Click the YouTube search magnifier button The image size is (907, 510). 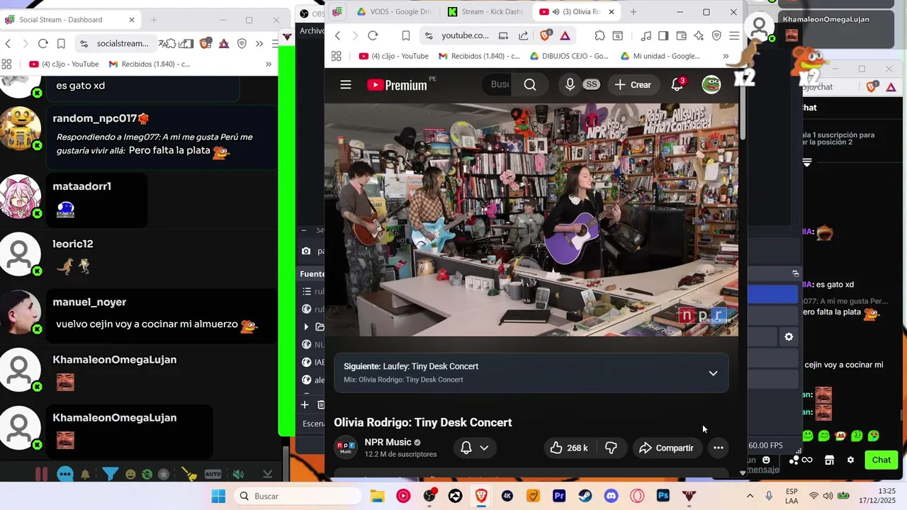pyautogui.click(x=530, y=85)
